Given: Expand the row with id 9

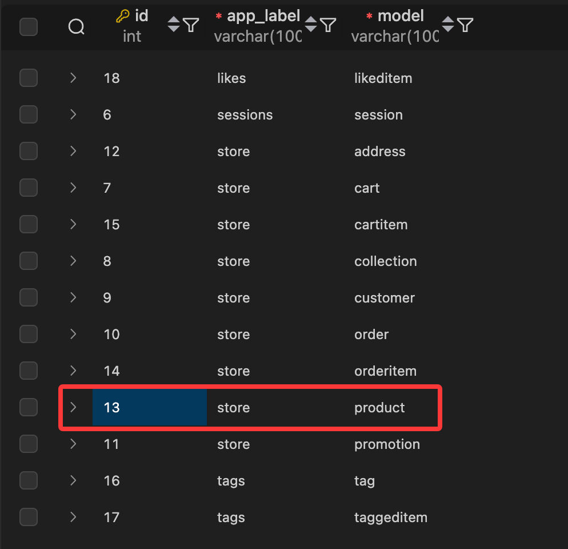Looking at the screenshot, I should 73,298.
